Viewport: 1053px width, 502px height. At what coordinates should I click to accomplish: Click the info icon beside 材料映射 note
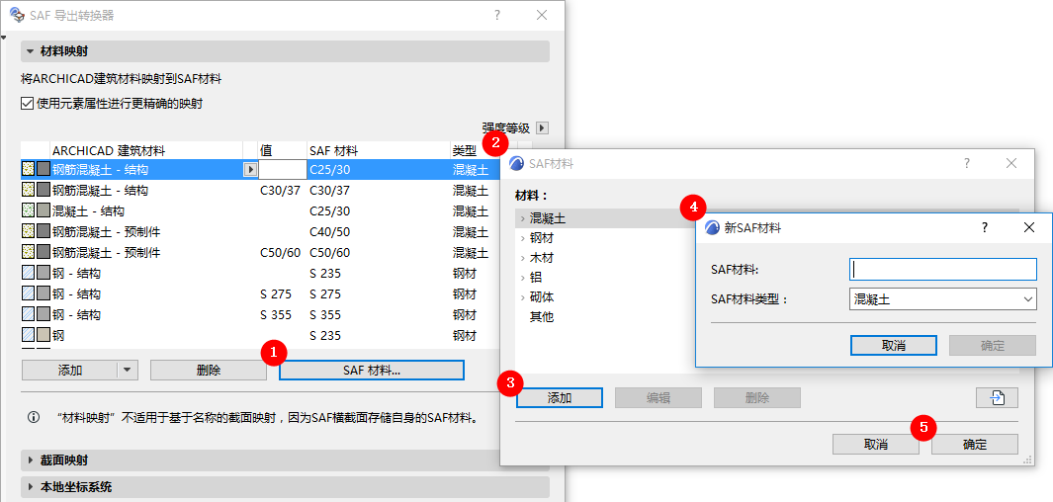(x=33, y=417)
